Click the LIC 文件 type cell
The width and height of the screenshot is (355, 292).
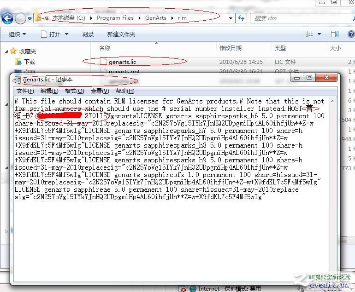coord(285,62)
